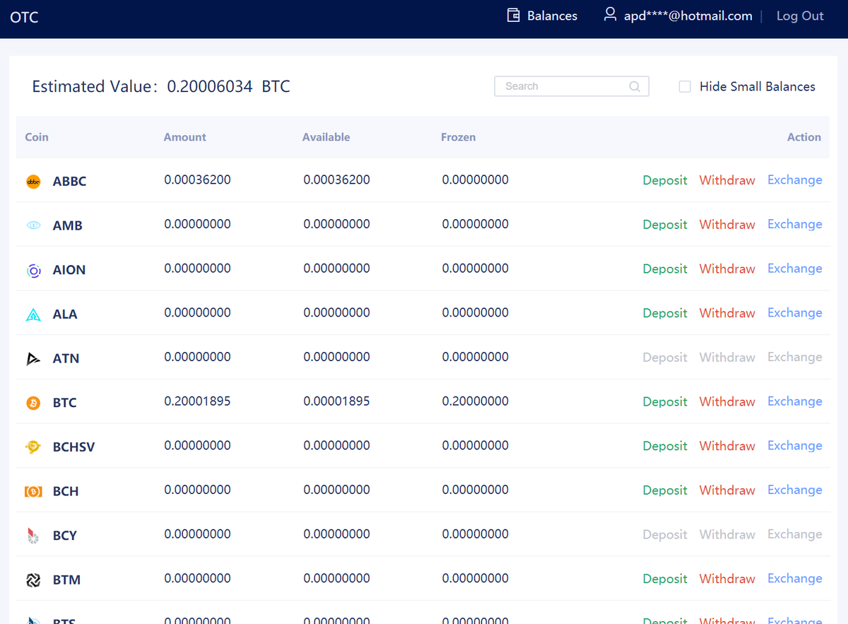Withdraw BTM coins

[x=727, y=579]
